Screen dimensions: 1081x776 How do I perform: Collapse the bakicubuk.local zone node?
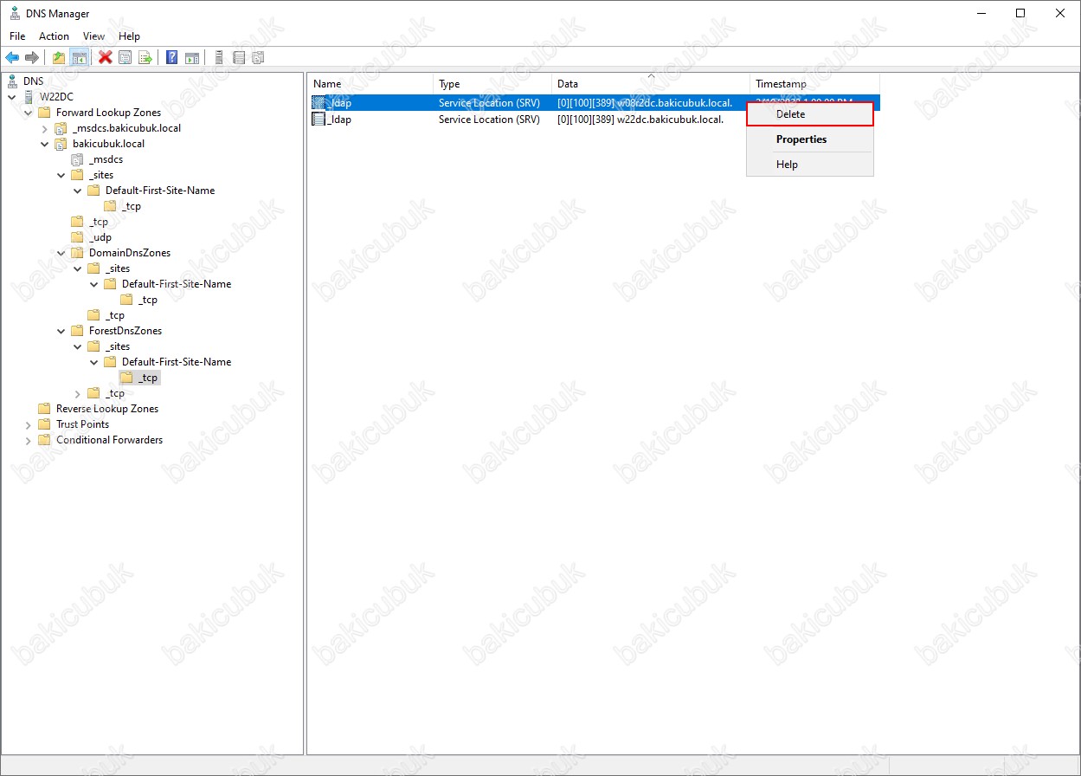(45, 144)
